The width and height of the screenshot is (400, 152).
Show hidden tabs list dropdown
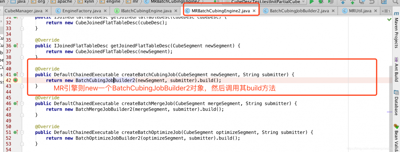pyautogui.click(x=386, y=11)
